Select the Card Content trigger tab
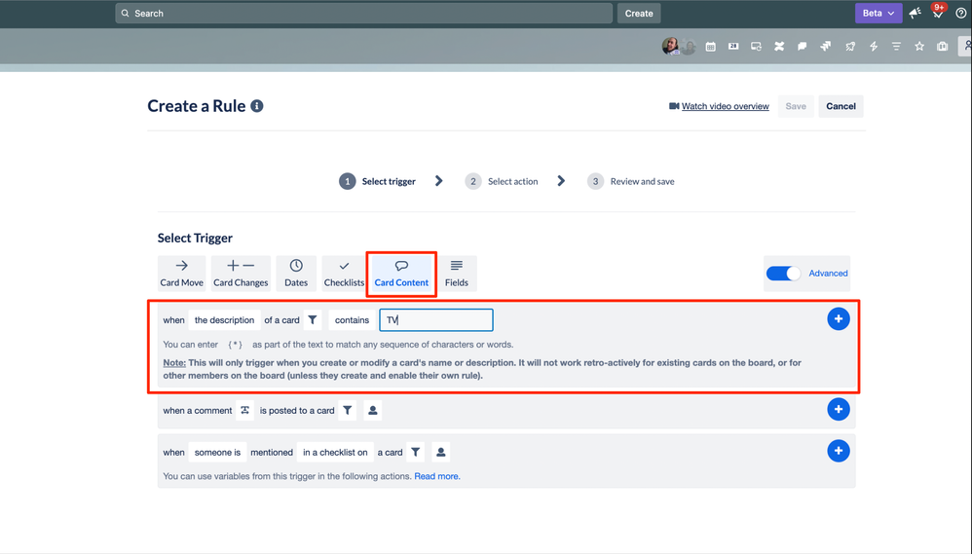972x554 pixels. [x=401, y=274]
